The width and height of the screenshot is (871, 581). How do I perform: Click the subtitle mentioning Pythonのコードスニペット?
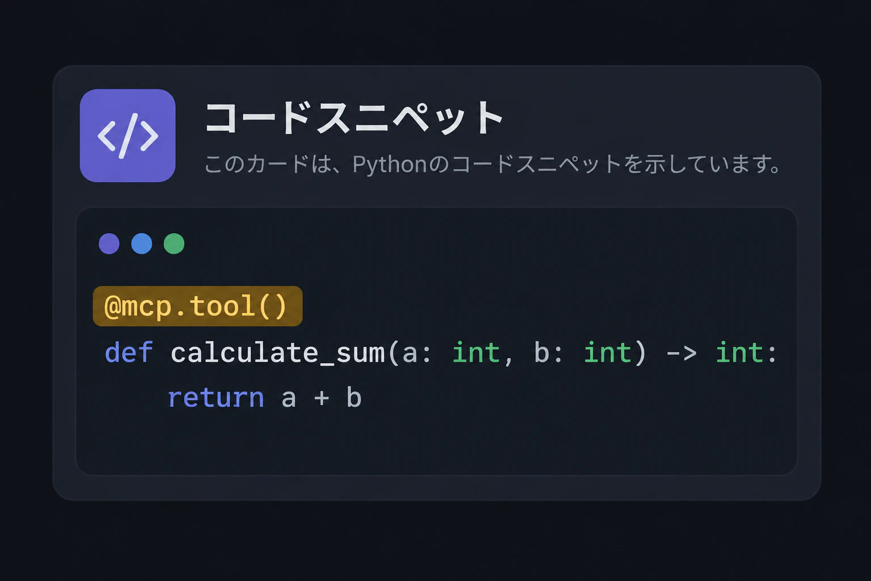492,165
